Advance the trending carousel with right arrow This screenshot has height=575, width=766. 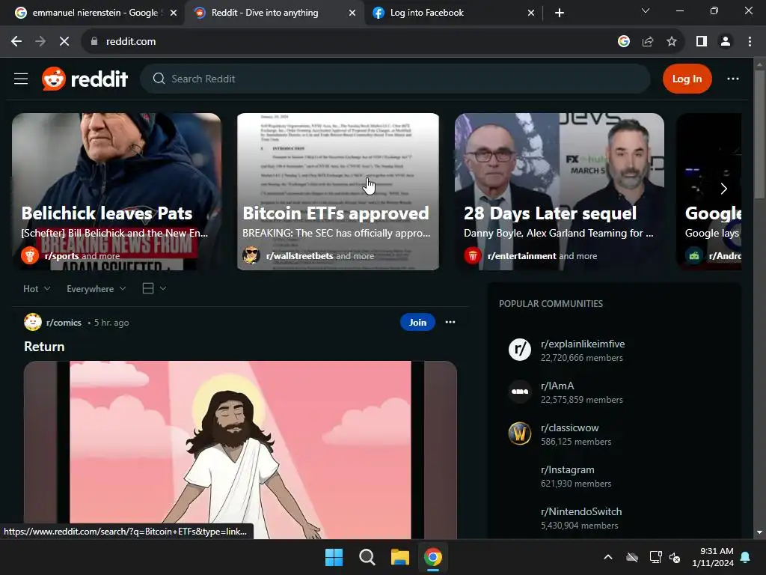point(723,189)
